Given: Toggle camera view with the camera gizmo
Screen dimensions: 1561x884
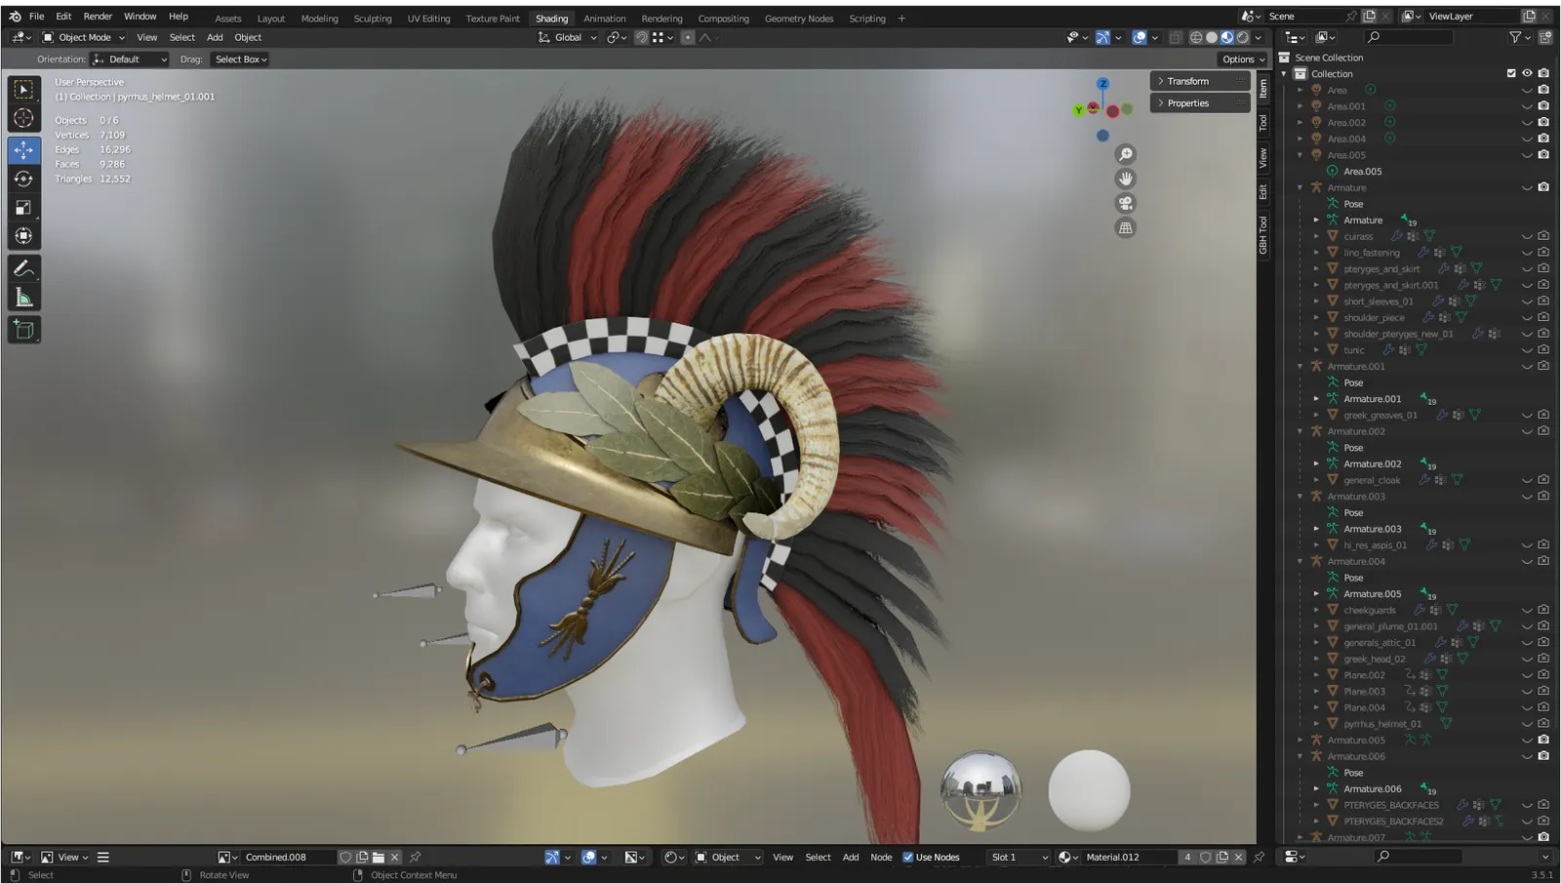Looking at the screenshot, I should (1126, 203).
